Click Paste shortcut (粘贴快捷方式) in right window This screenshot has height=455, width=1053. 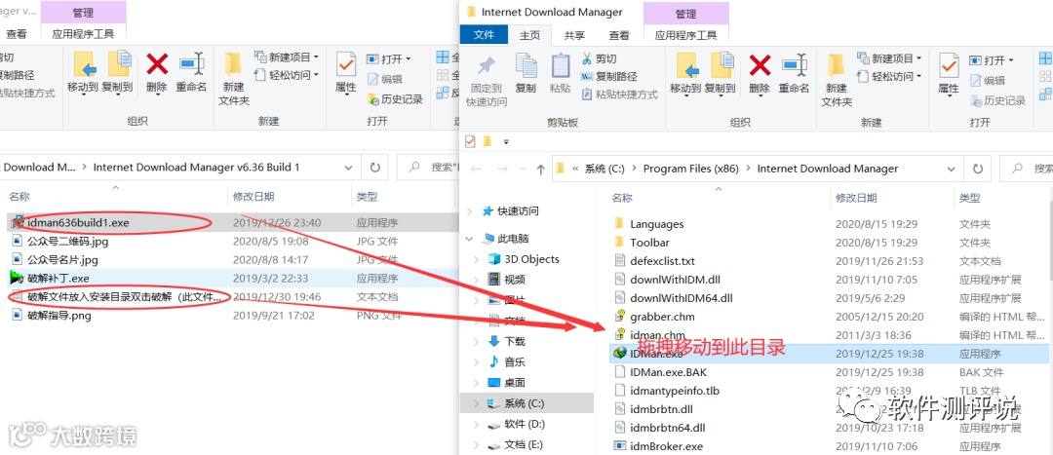click(x=619, y=95)
